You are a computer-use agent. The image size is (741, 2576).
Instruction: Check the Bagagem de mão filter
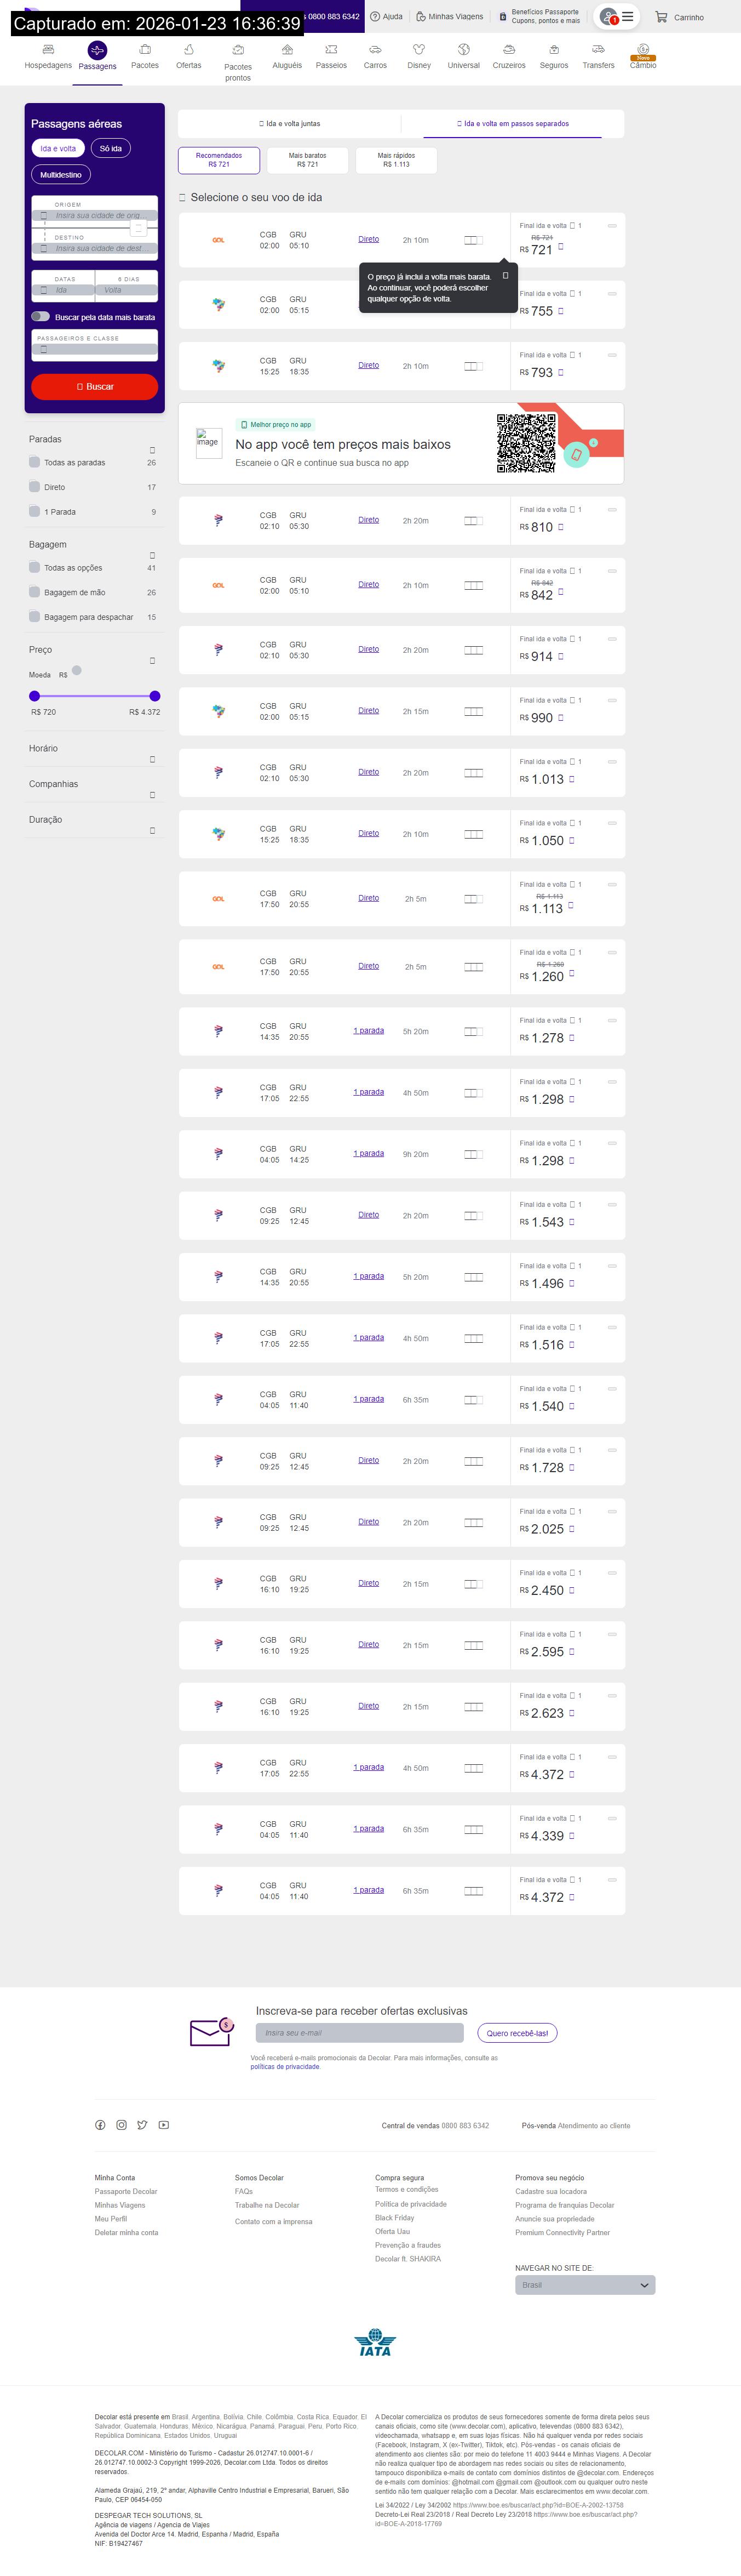click(35, 592)
